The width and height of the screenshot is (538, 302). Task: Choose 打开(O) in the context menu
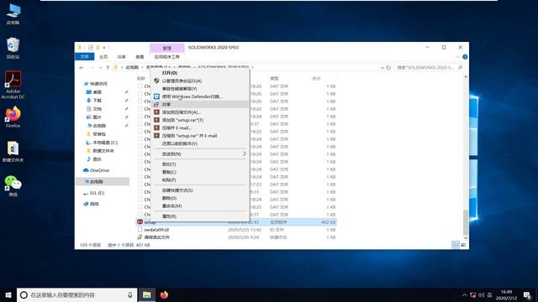pyautogui.click(x=170, y=73)
